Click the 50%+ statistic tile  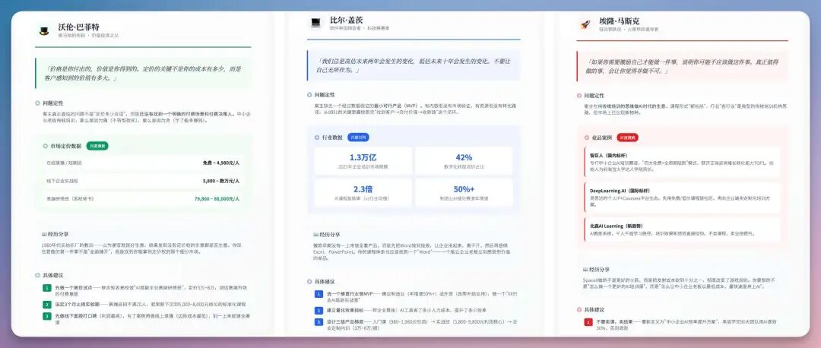(464, 192)
